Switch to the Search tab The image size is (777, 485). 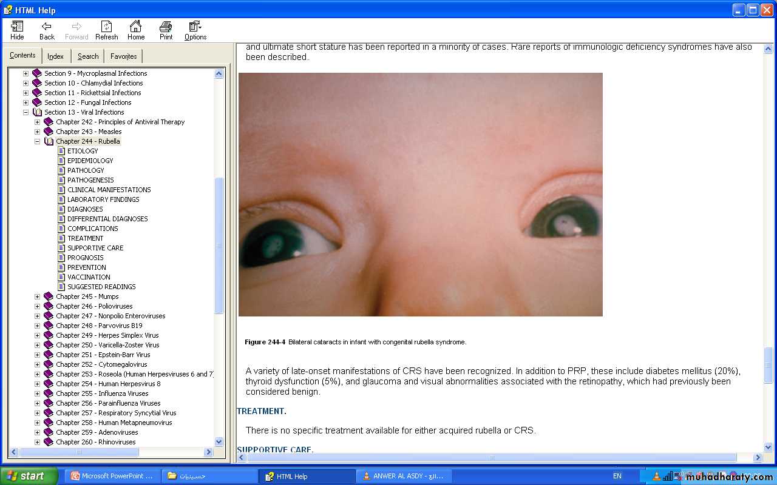(88, 56)
